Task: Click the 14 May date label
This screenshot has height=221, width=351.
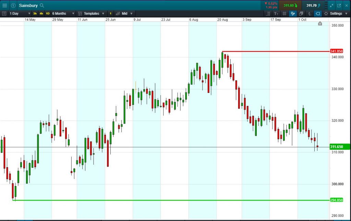Action: (30, 20)
